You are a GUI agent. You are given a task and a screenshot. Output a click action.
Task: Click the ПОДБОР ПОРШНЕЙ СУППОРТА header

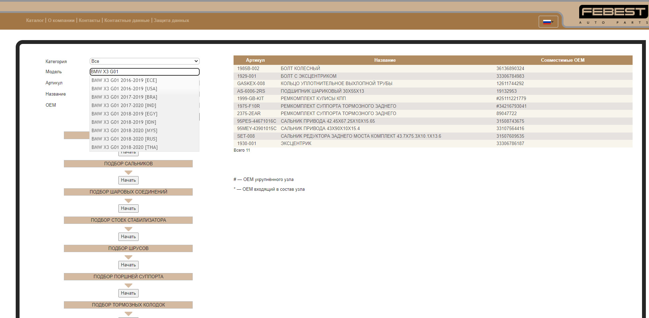(x=128, y=277)
